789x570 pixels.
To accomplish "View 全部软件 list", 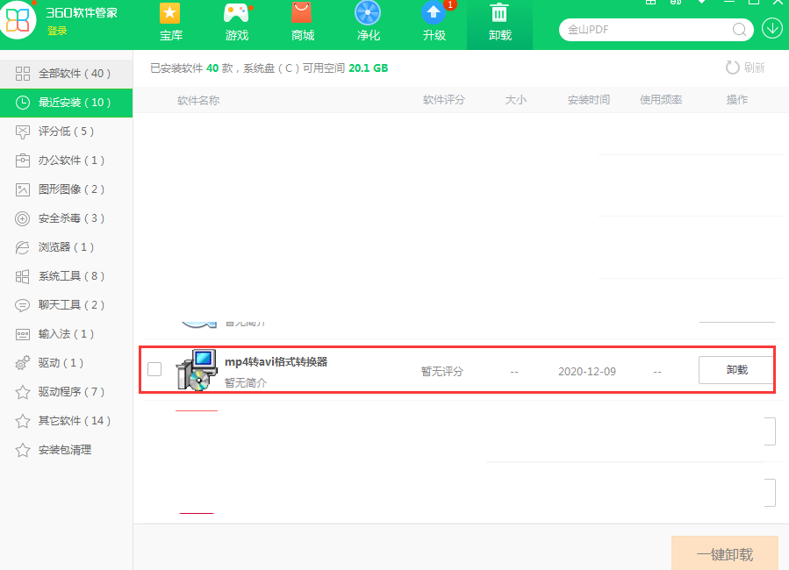I will (66, 73).
